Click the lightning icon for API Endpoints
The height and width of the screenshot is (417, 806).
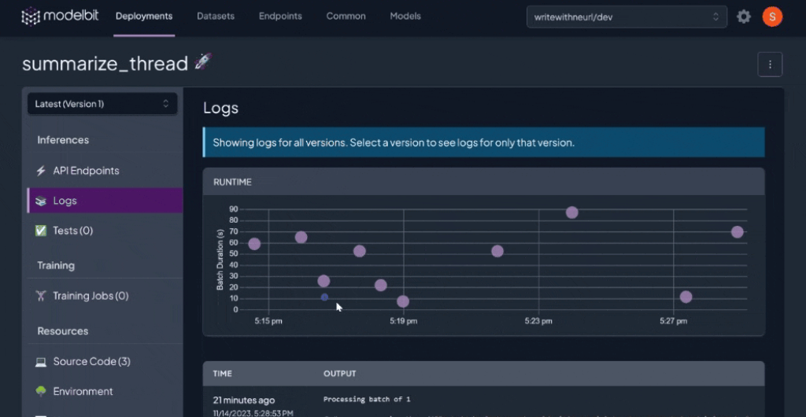click(x=41, y=171)
